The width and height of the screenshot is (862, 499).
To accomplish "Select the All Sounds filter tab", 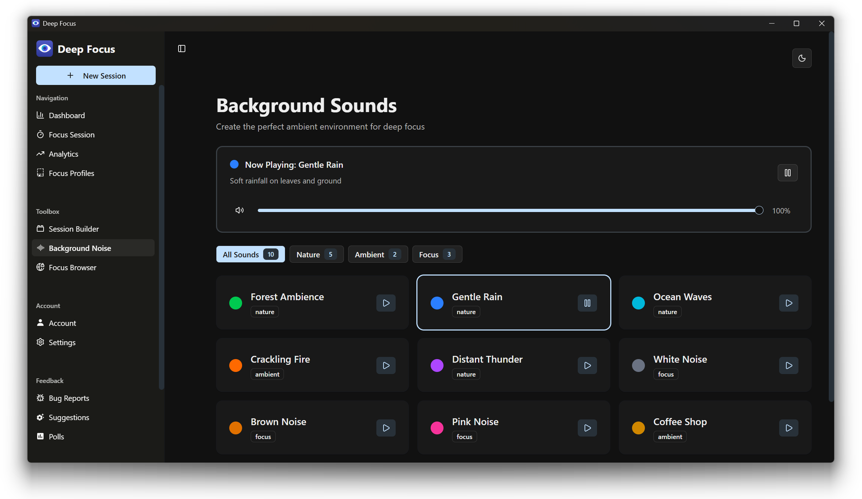I will tap(250, 254).
